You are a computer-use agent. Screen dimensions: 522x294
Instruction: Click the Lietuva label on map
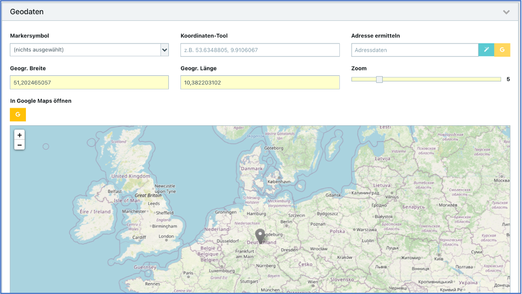[382, 185]
